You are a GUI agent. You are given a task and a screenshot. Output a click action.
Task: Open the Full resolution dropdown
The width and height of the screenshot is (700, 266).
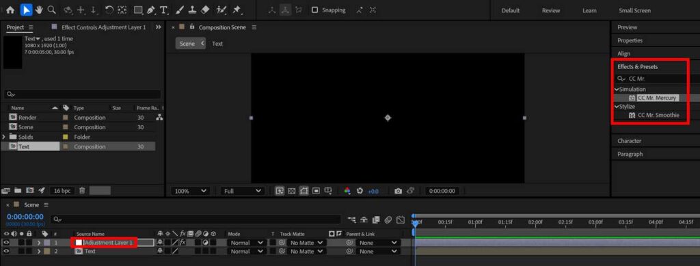point(242,191)
